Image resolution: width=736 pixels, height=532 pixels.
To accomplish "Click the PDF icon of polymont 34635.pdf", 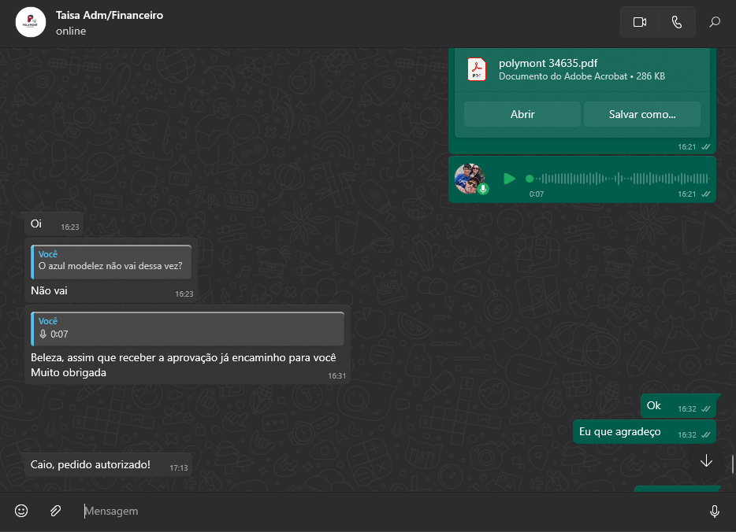I will pos(478,69).
